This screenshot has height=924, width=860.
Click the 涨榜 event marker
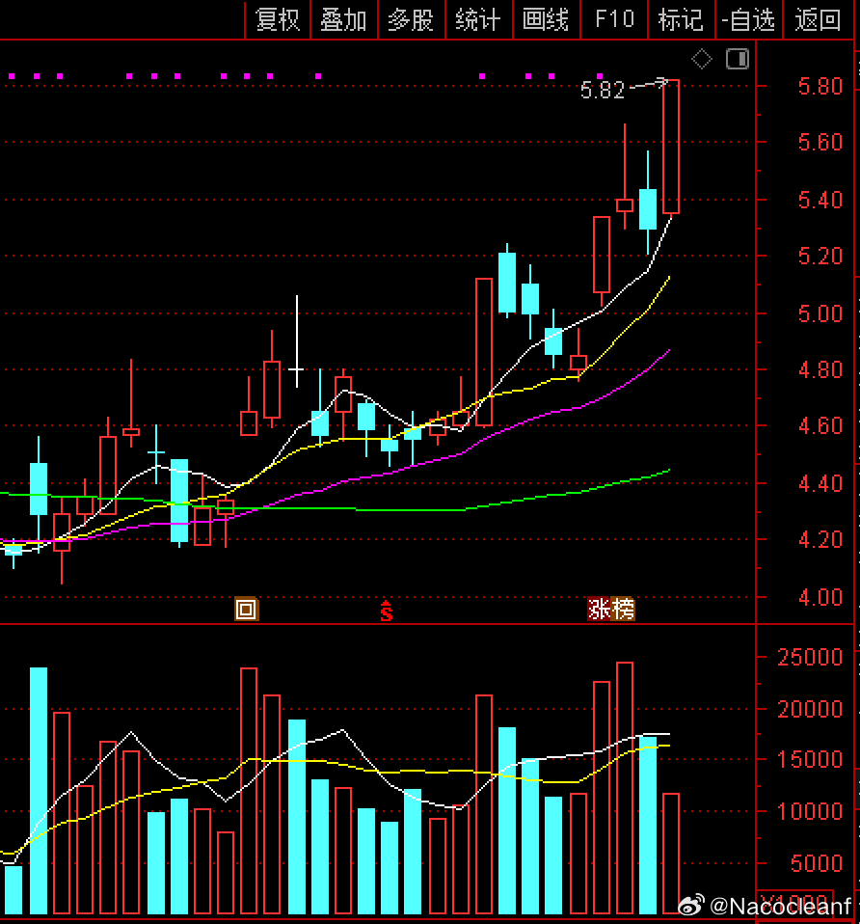(611, 609)
